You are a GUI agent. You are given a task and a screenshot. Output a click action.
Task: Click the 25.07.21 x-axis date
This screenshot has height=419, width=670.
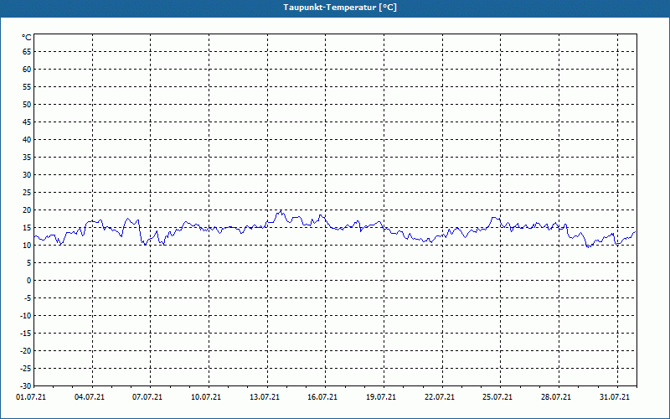(x=498, y=397)
